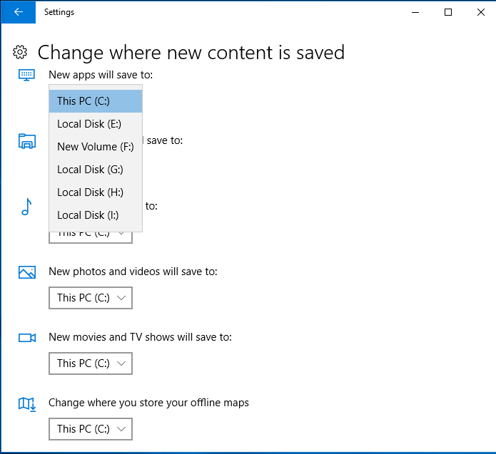Click the Change where new content is saved heading

tap(191, 52)
